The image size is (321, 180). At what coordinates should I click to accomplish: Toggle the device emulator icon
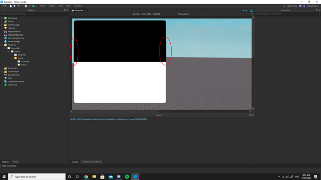(x=252, y=10)
